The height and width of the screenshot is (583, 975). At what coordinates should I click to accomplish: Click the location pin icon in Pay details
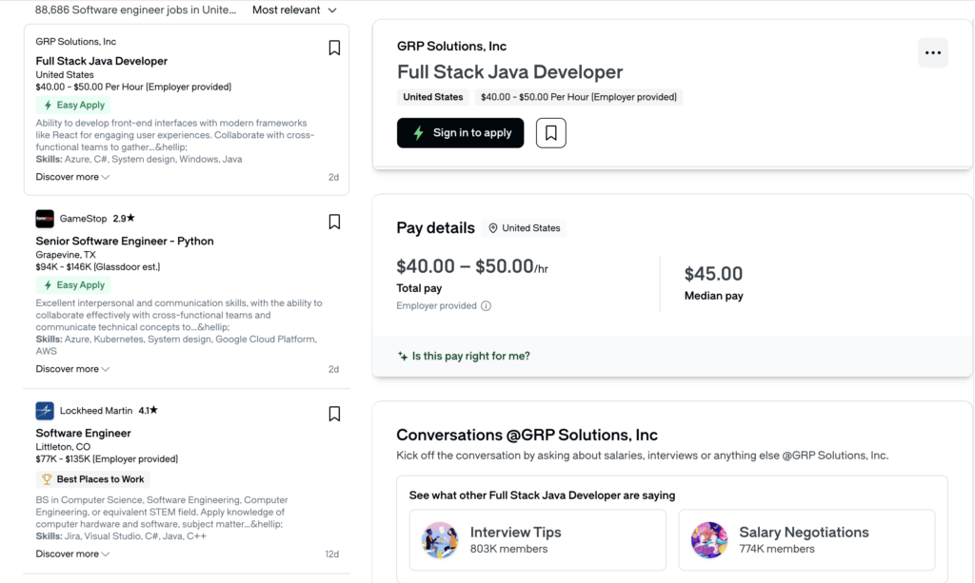[493, 228]
